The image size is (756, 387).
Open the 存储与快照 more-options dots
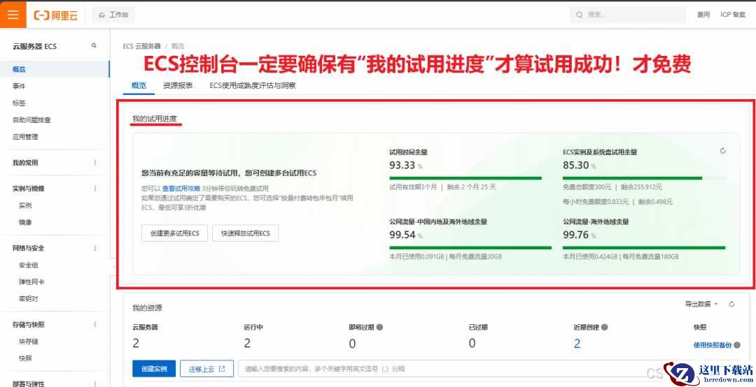95,324
